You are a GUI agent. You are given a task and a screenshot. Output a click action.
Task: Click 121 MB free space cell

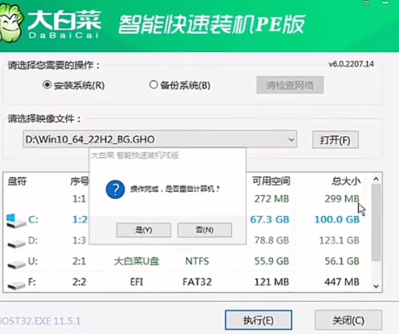pos(271,282)
